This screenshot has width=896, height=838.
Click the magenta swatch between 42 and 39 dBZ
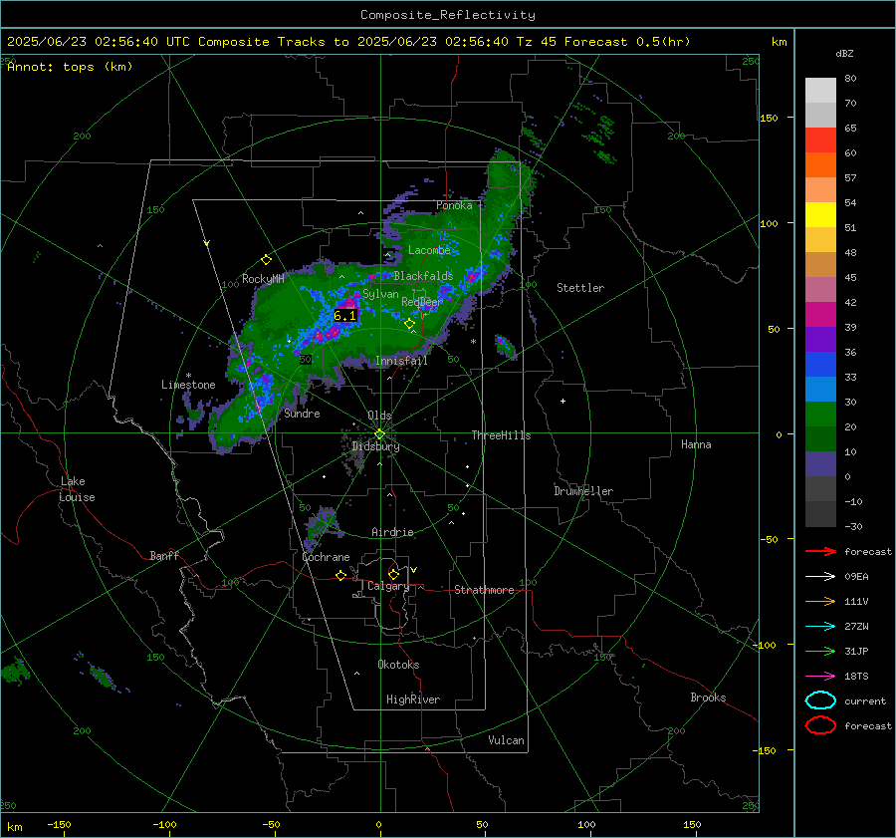[x=820, y=315]
